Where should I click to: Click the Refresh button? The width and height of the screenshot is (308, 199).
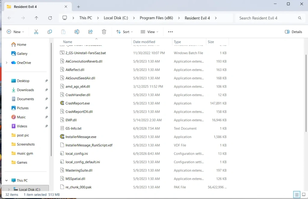tap(50, 18)
